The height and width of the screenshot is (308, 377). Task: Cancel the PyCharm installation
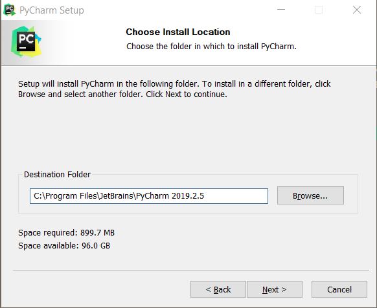click(x=339, y=289)
